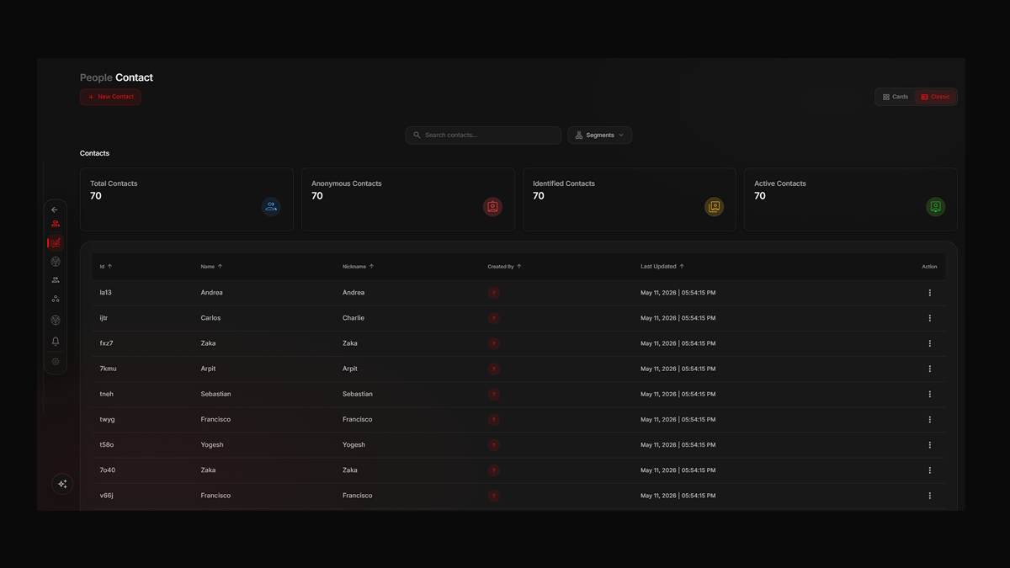The width and height of the screenshot is (1010, 568).
Task: Open three-dot menu for Yogesh row
Action: pyautogui.click(x=929, y=444)
